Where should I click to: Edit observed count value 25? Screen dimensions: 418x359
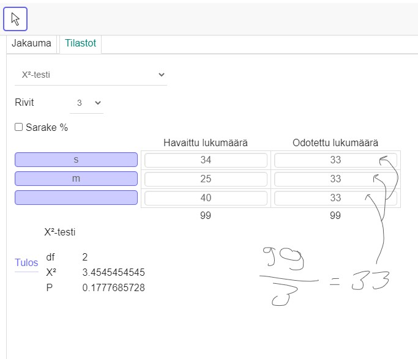point(206,179)
